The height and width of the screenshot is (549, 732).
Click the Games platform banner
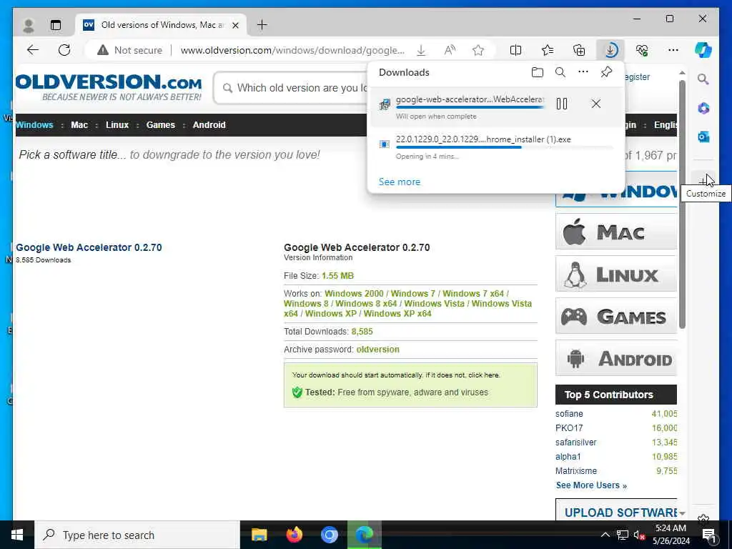[x=616, y=316]
